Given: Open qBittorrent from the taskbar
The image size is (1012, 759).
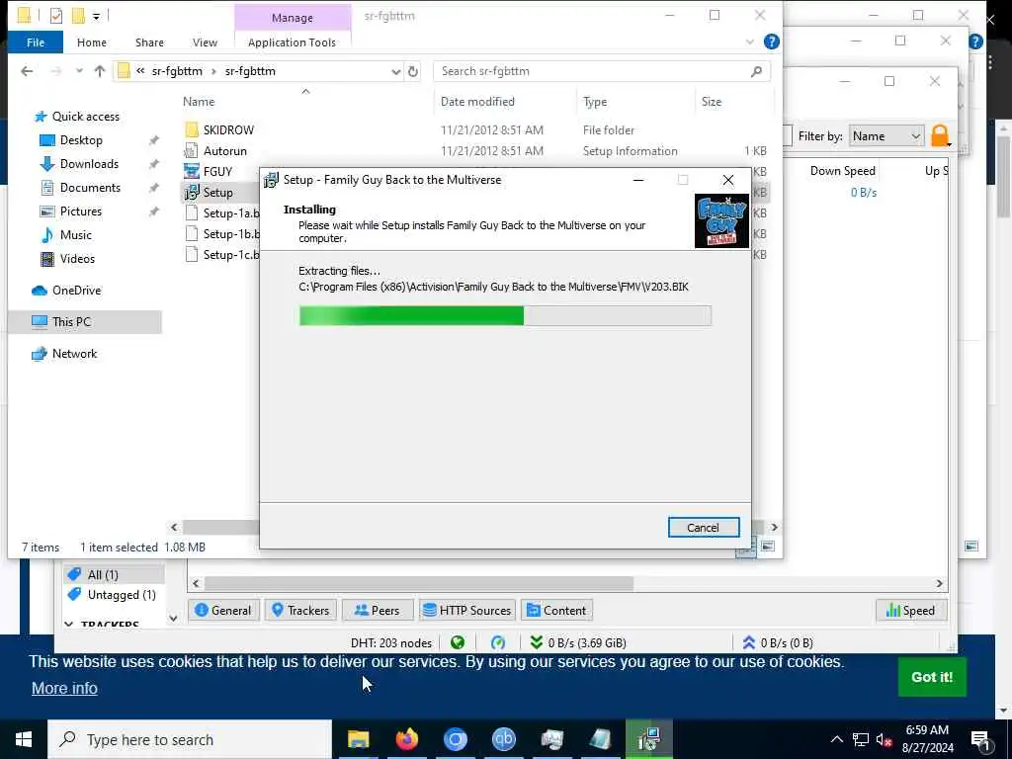Looking at the screenshot, I should 504,739.
